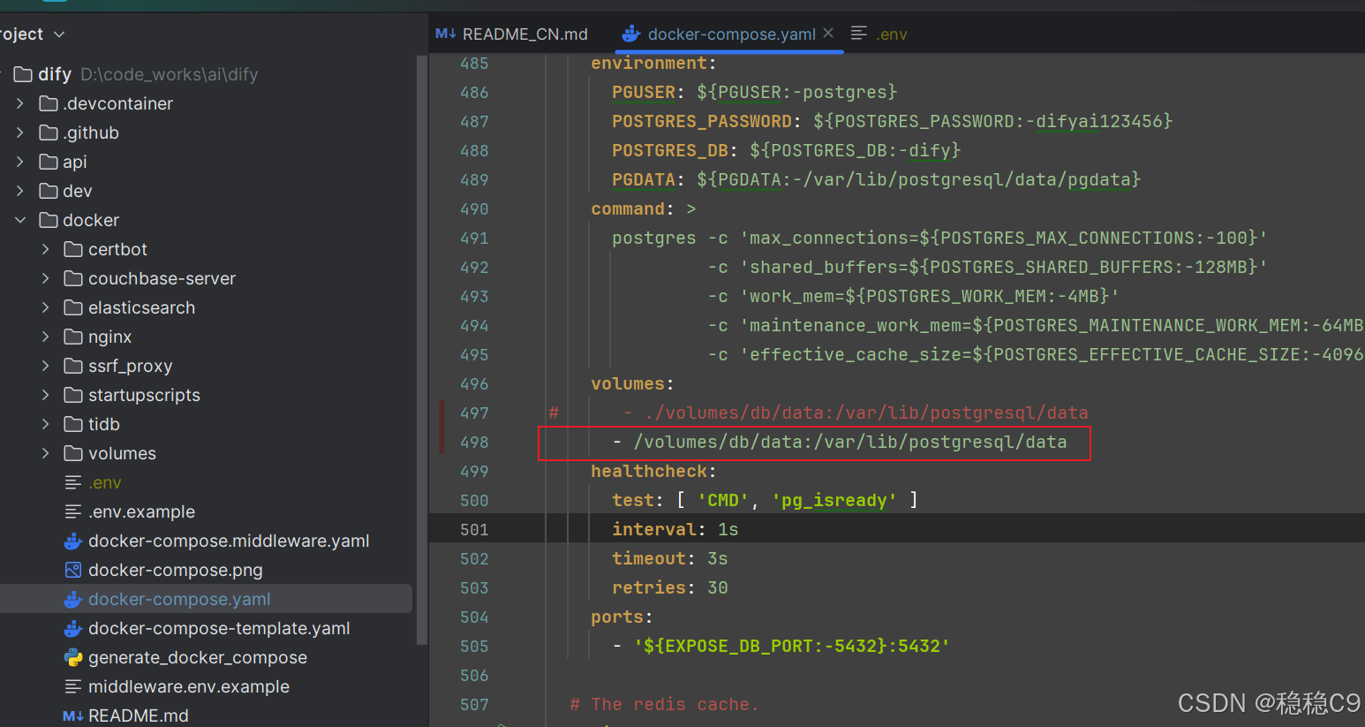1365x727 pixels.
Task: Click the couchbase-server folder icon
Action: (74, 278)
